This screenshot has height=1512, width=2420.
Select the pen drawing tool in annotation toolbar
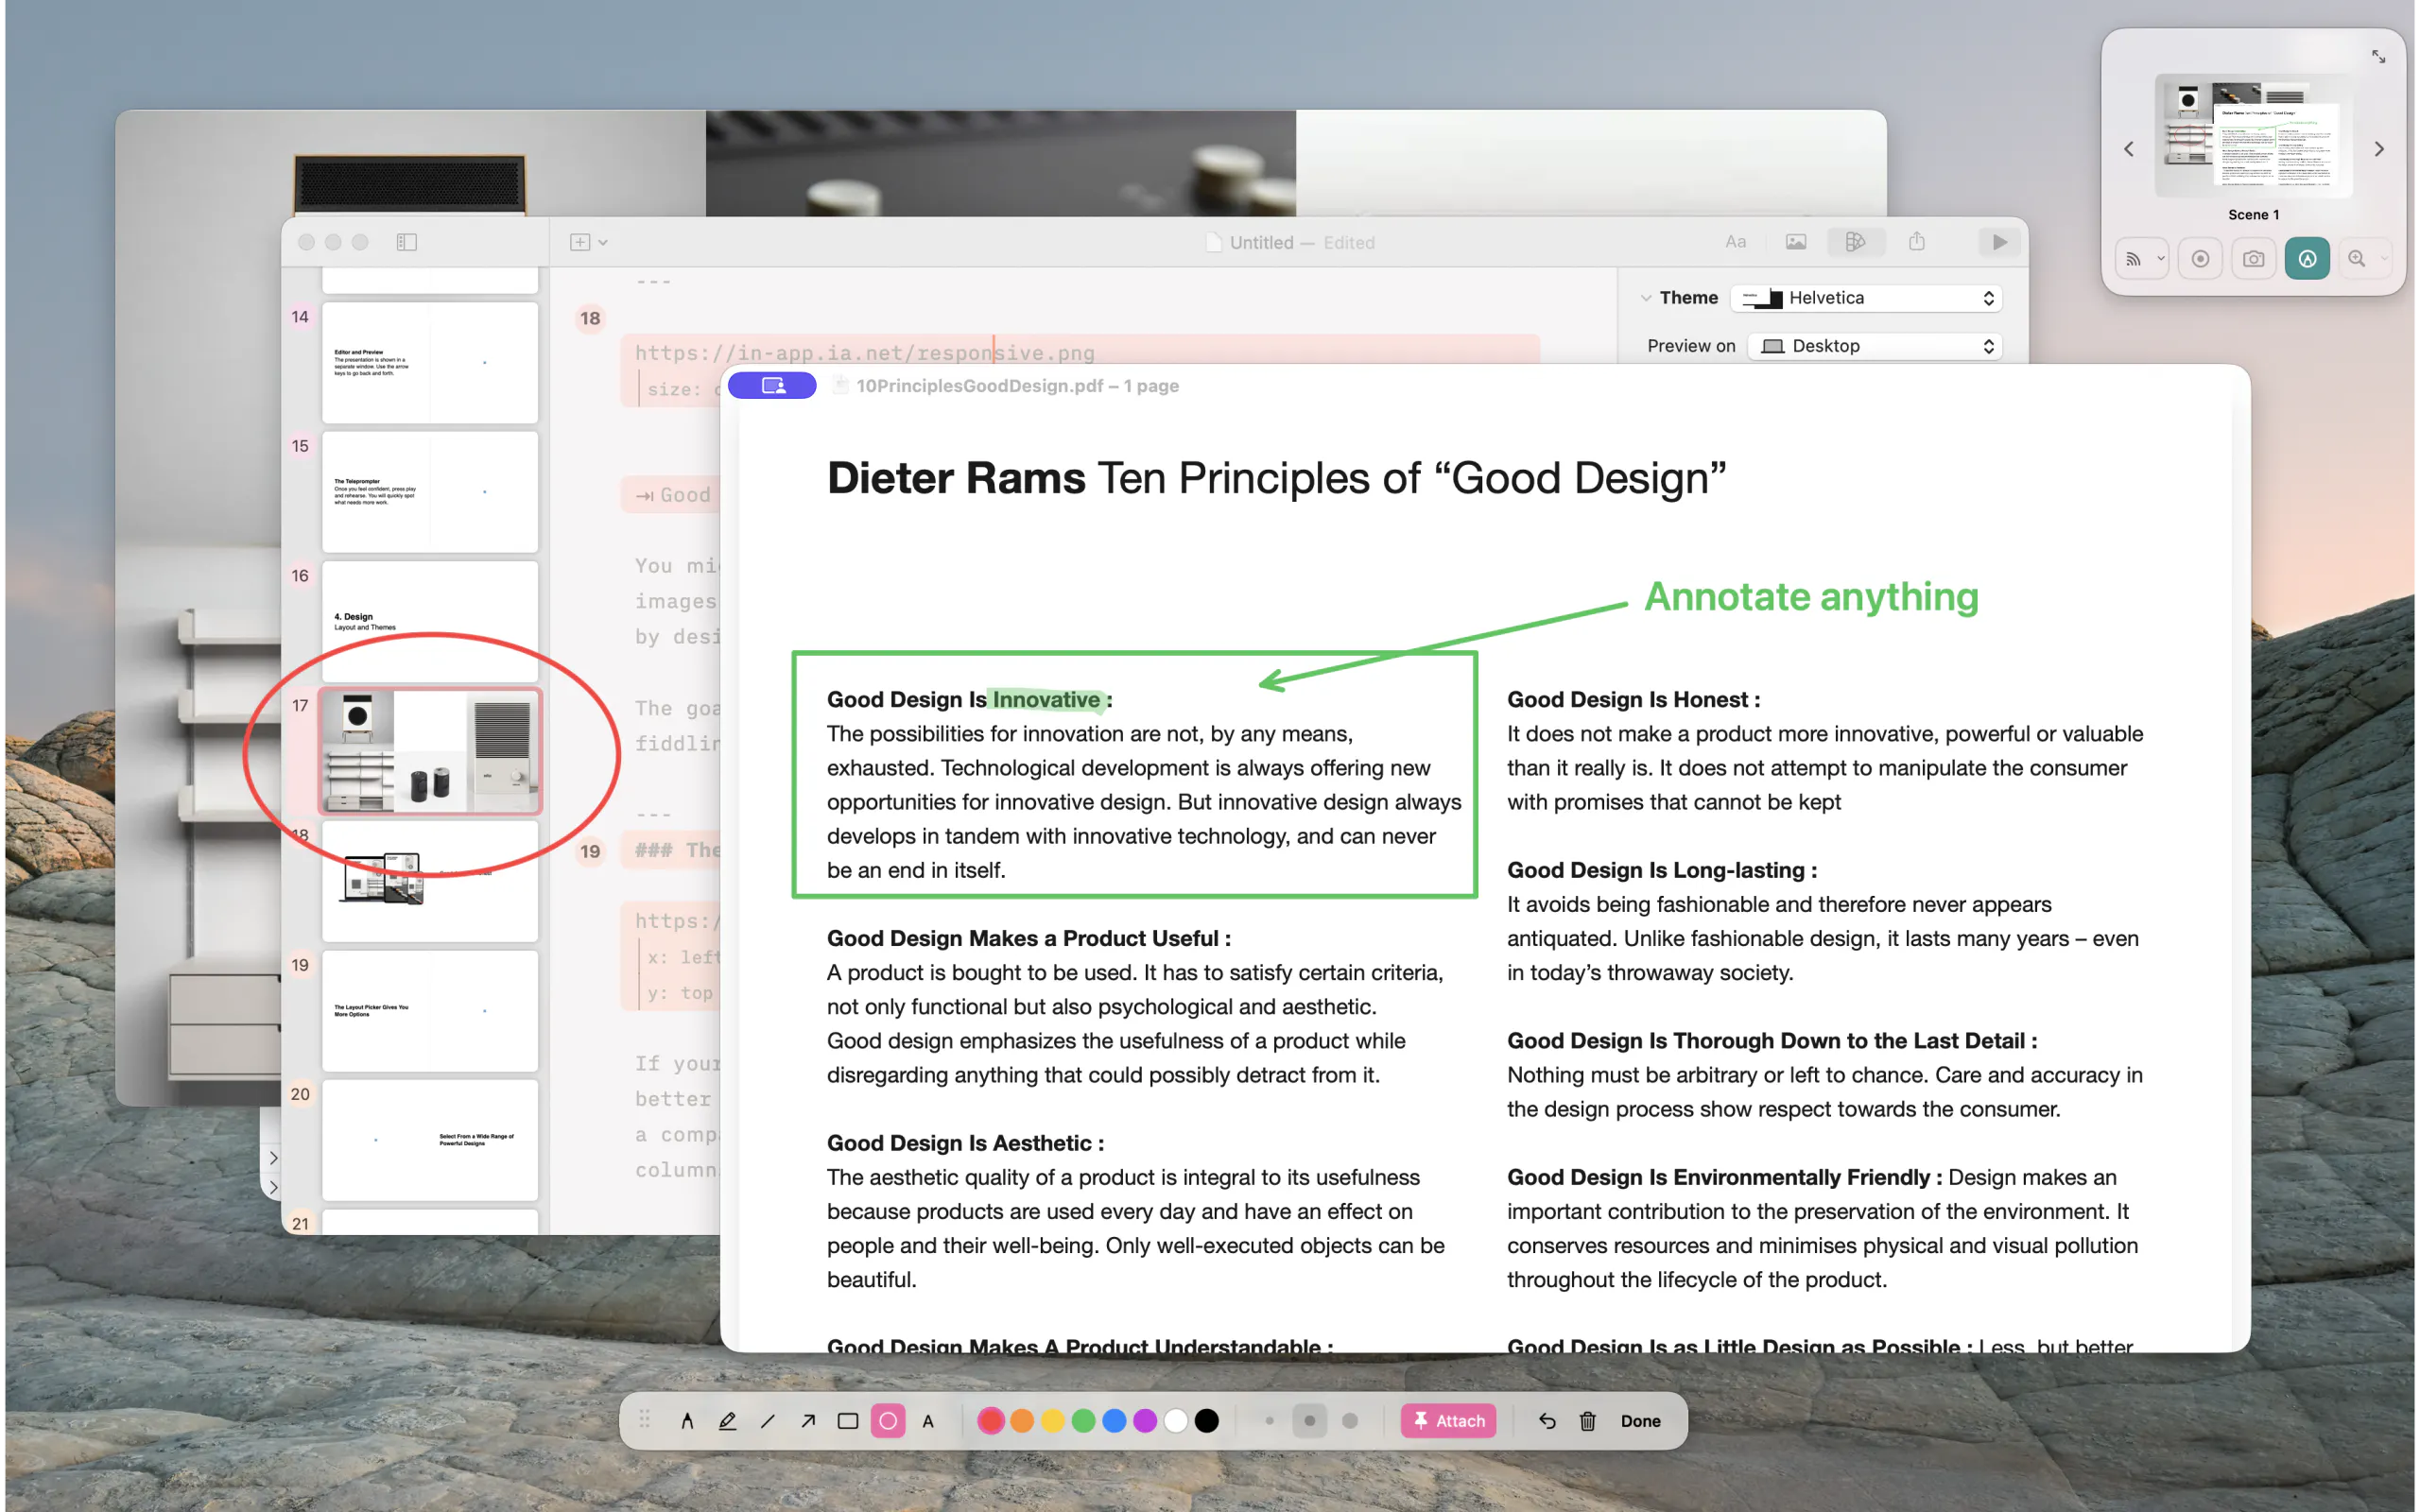click(x=687, y=1421)
